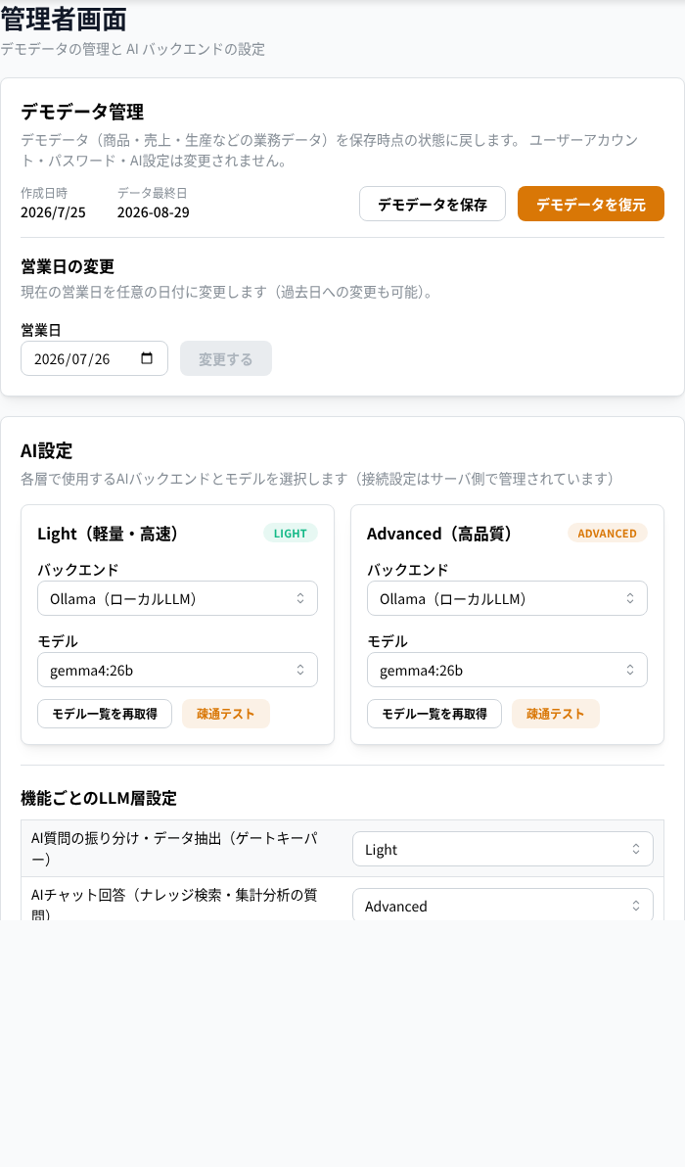The image size is (685, 1167).
Task: Click Advanced card モデル一覧を再取得 button
Action: coord(434,714)
